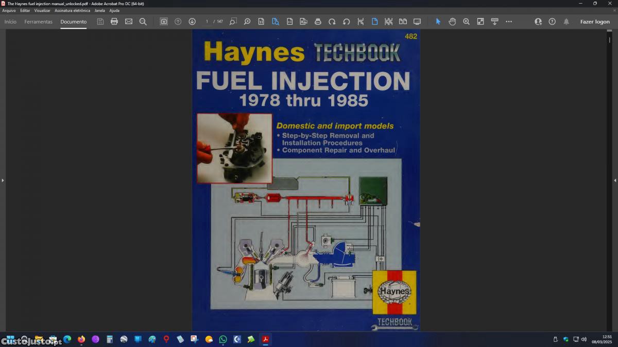Viewport: 618px width, 347px height.
Task: Open the Help question mark icon
Action: coord(552,22)
